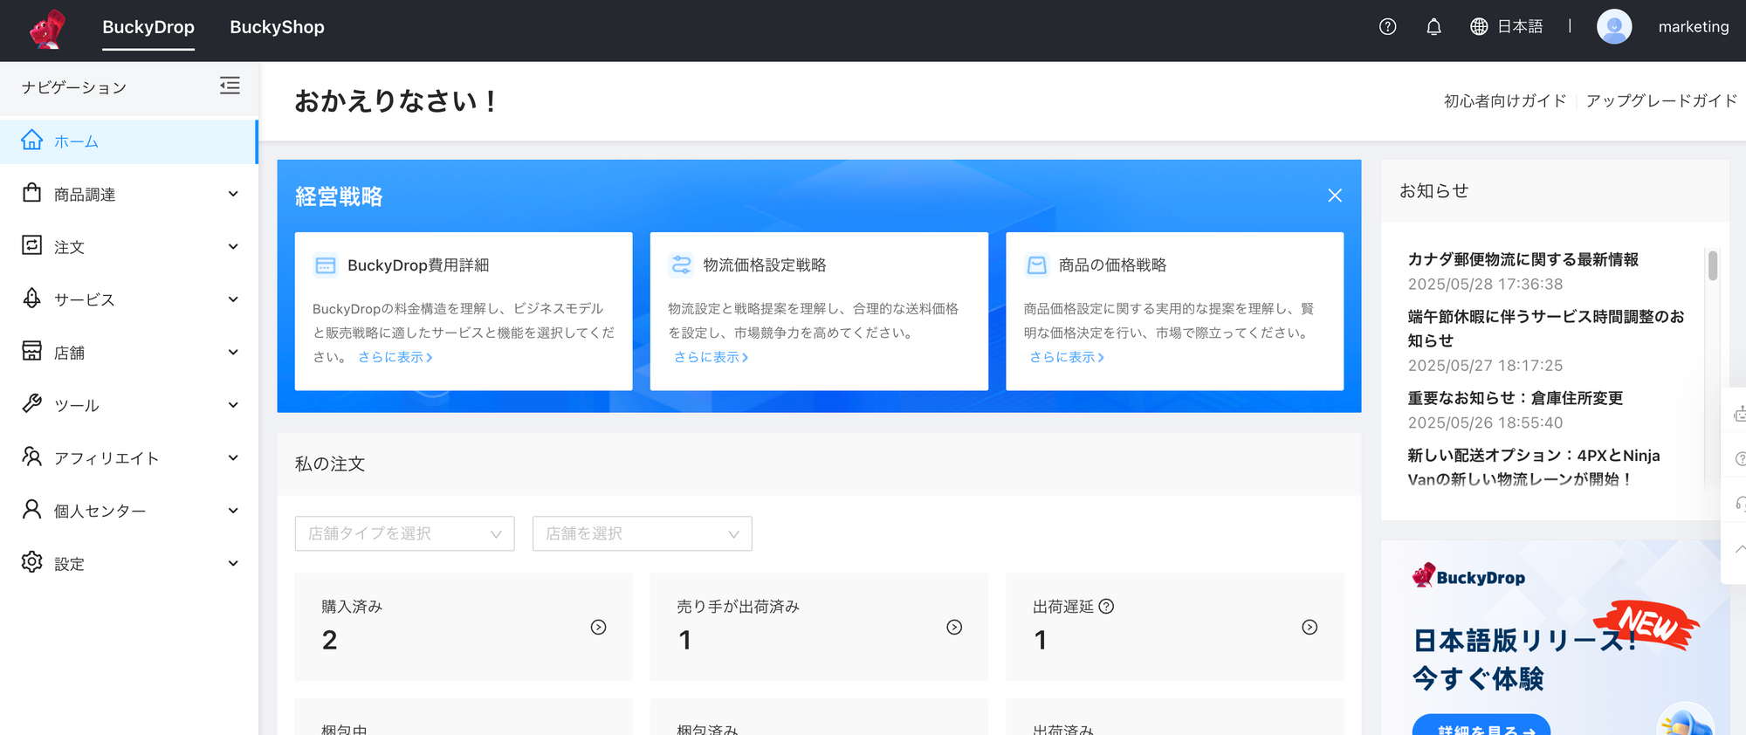Image resolution: width=1746 pixels, height=735 pixels.
Task: Expand the 注文 menu chevron
Action: (233, 246)
